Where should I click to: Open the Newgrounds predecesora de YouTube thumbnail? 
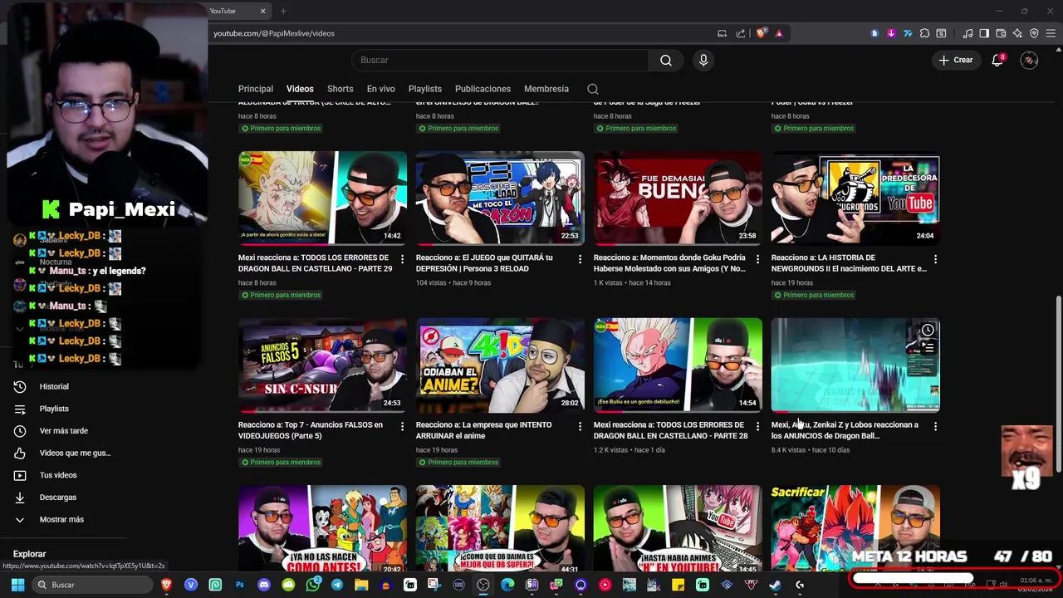pos(855,198)
